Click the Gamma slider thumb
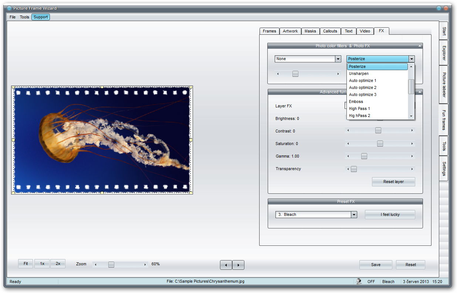 point(364,156)
